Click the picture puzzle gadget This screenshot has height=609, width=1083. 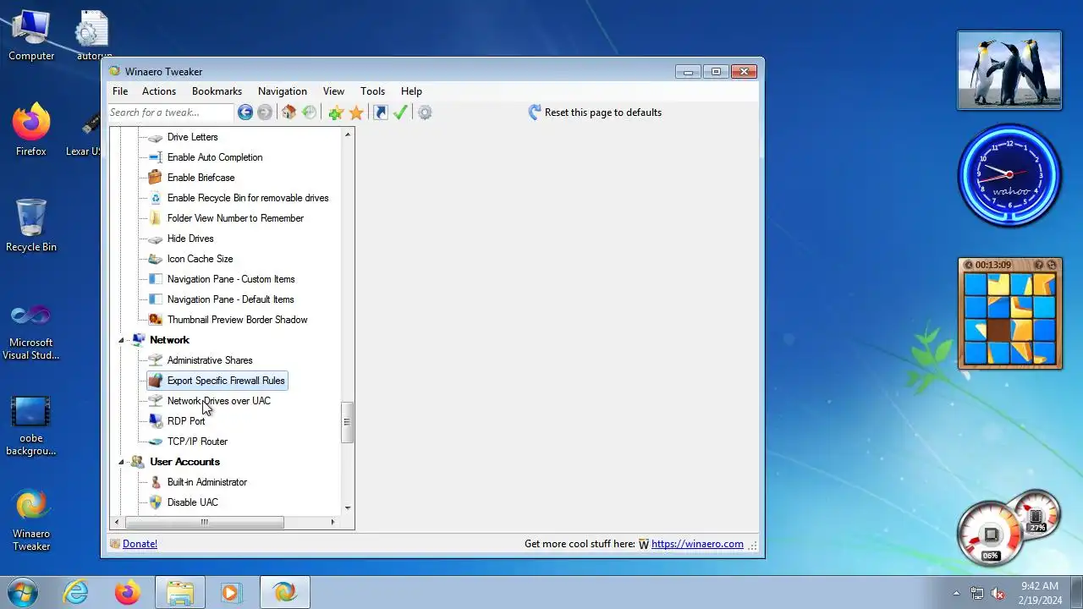click(1009, 314)
